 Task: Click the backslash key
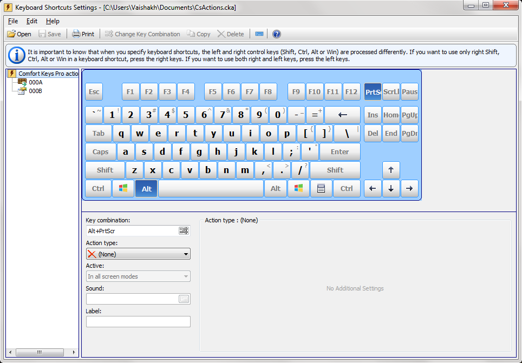coord(347,134)
